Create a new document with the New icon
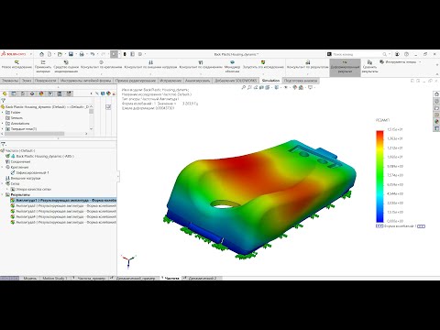The image size is (440, 330). tap(49, 54)
